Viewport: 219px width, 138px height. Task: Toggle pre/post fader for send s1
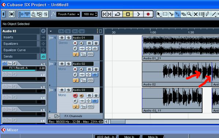(10, 63)
